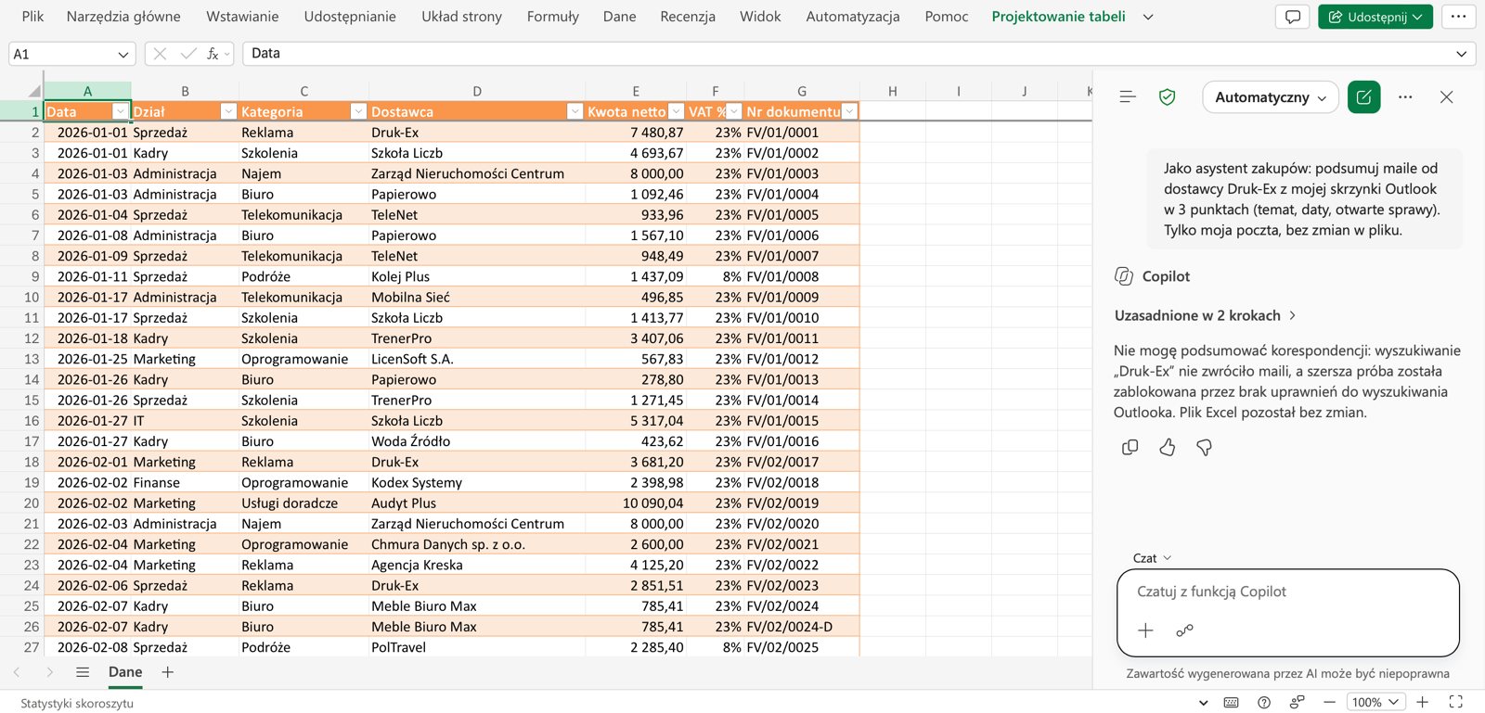
Task: Add a new worksheet
Action: pos(167,672)
